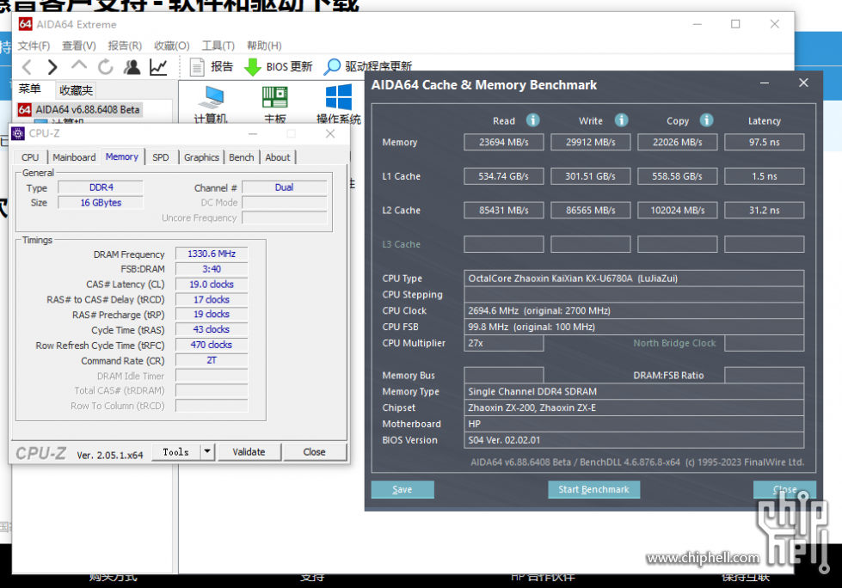Click the up-level arrow in AIDA64 toolbar

[x=79, y=65]
